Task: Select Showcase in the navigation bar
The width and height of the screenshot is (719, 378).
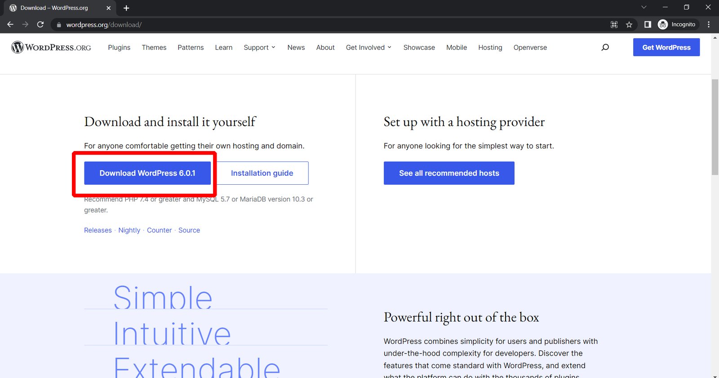Action: point(419,48)
